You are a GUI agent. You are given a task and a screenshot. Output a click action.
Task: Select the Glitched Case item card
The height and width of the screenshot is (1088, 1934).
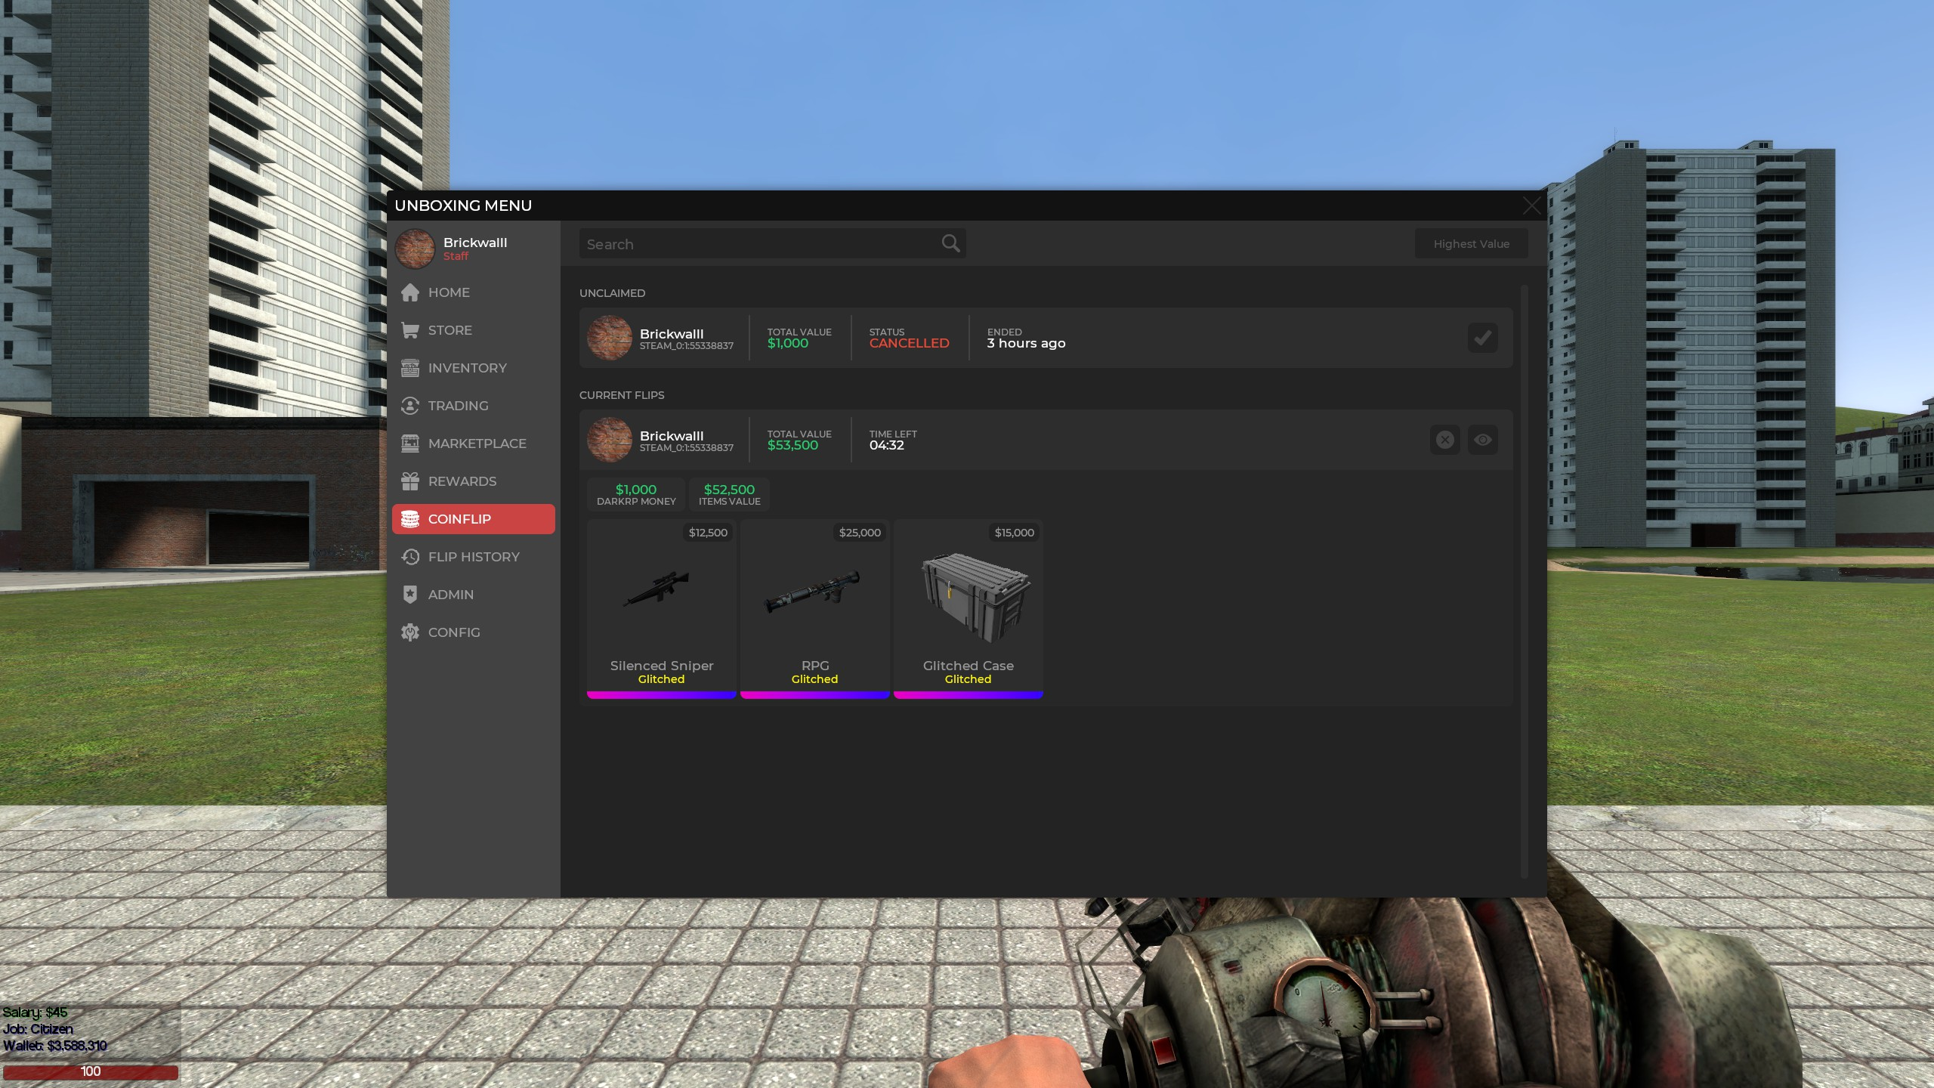[968, 609]
